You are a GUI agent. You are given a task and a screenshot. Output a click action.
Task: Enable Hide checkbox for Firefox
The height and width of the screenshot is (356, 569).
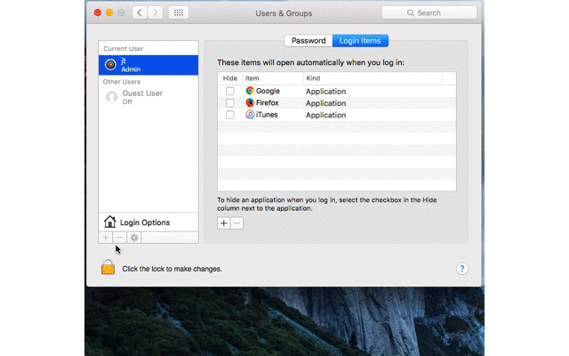(230, 102)
